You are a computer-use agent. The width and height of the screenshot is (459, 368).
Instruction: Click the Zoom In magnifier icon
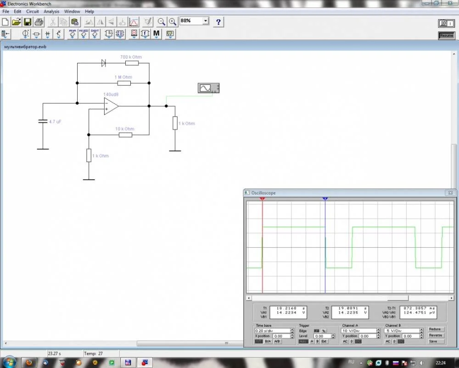(x=173, y=22)
